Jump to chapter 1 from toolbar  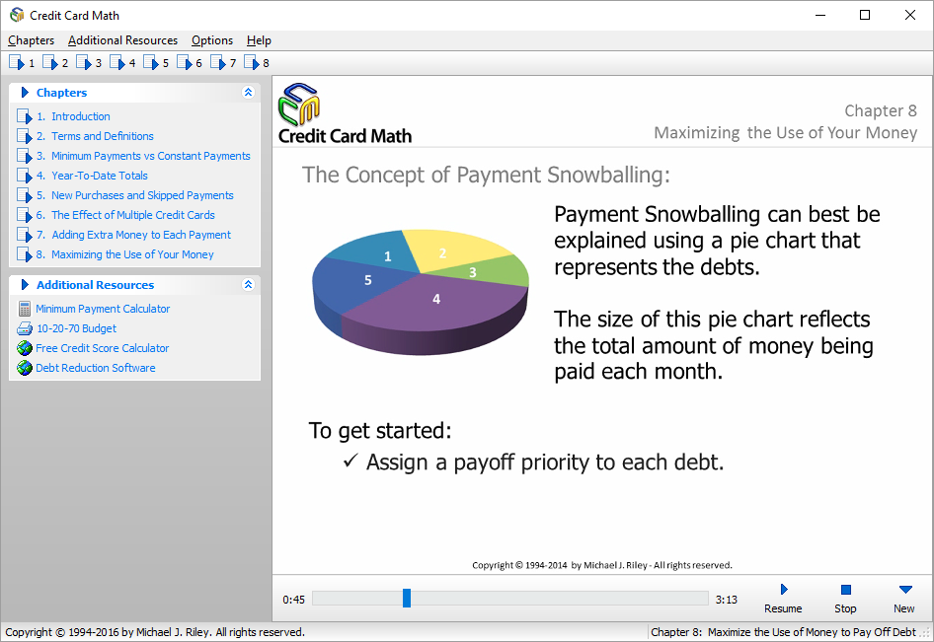click(22, 63)
